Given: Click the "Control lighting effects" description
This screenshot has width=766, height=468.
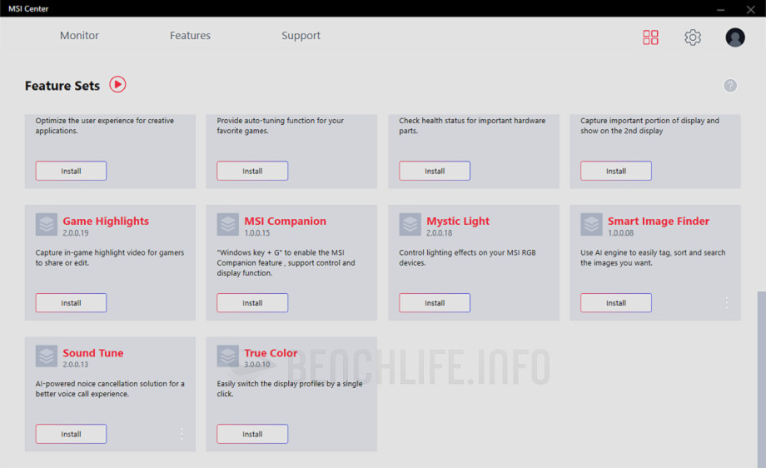Looking at the screenshot, I should click(x=467, y=257).
